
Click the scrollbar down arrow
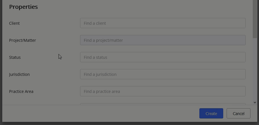(255, 103)
